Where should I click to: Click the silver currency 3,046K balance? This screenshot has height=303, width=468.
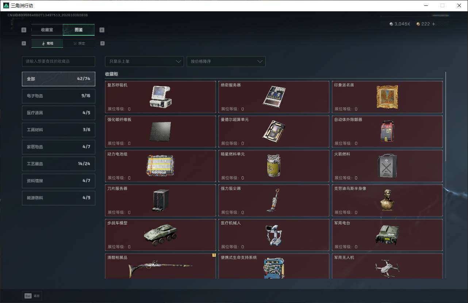(400, 24)
